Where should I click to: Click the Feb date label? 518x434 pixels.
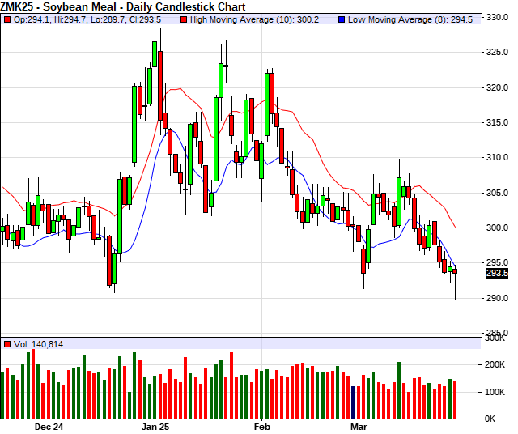tap(262, 425)
